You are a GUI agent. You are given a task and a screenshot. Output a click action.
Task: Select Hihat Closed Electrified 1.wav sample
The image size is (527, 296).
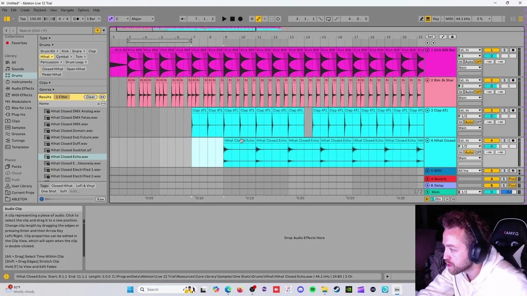tap(75, 170)
